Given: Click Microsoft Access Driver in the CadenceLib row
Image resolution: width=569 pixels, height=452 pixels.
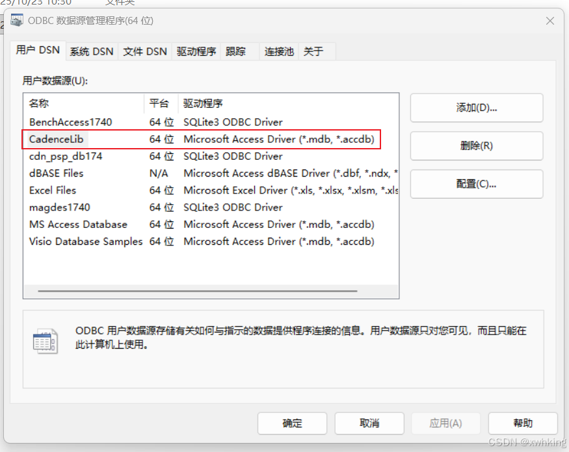Looking at the screenshot, I should tap(279, 139).
